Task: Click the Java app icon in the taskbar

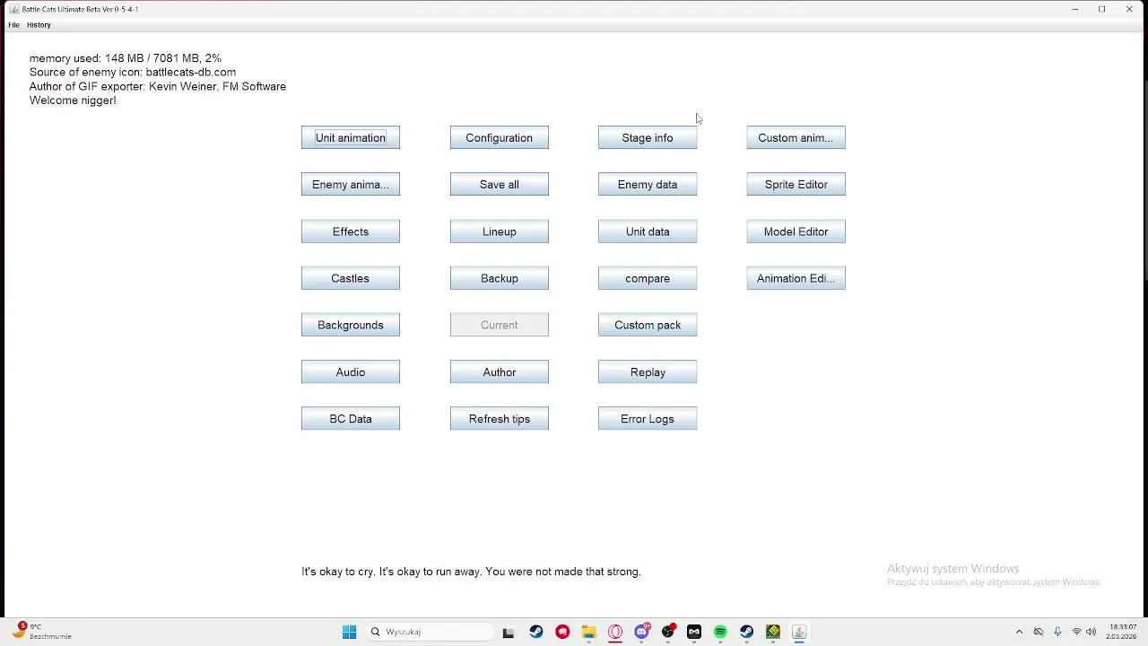Action: click(x=799, y=632)
